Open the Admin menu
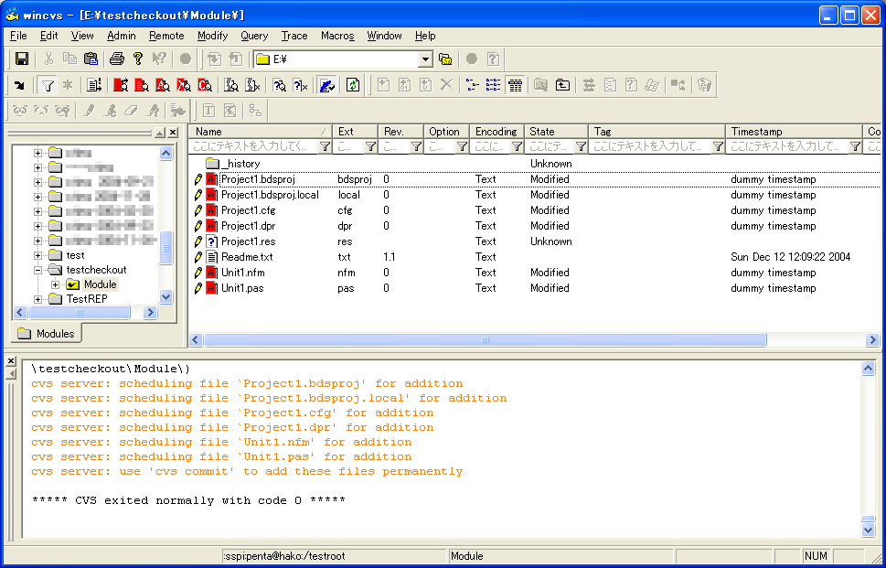This screenshot has width=886, height=568. [121, 36]
